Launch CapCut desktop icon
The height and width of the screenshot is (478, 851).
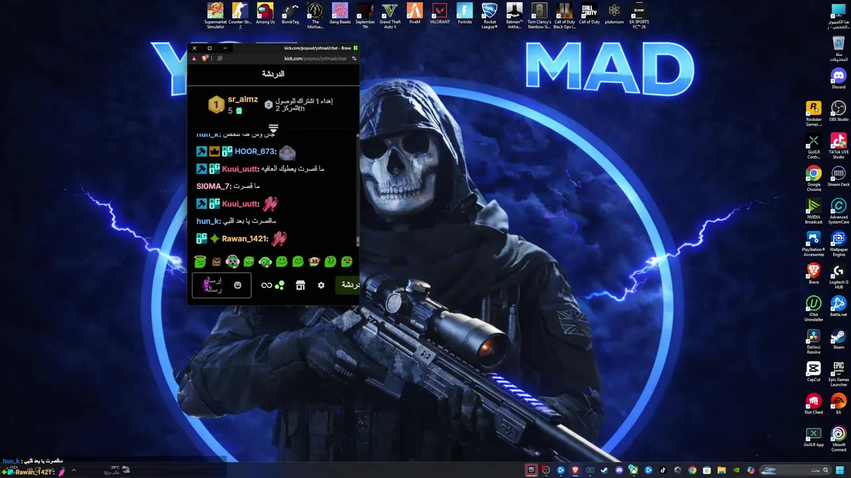[814, 372]
